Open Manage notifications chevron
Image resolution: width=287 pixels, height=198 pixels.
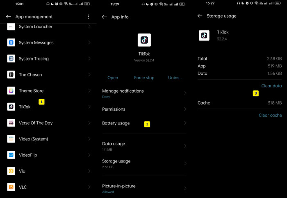[x=185, y=93]
